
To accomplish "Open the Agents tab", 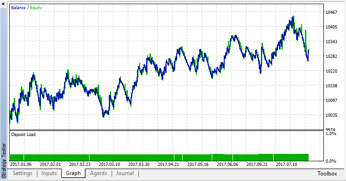I will (98, 173).
